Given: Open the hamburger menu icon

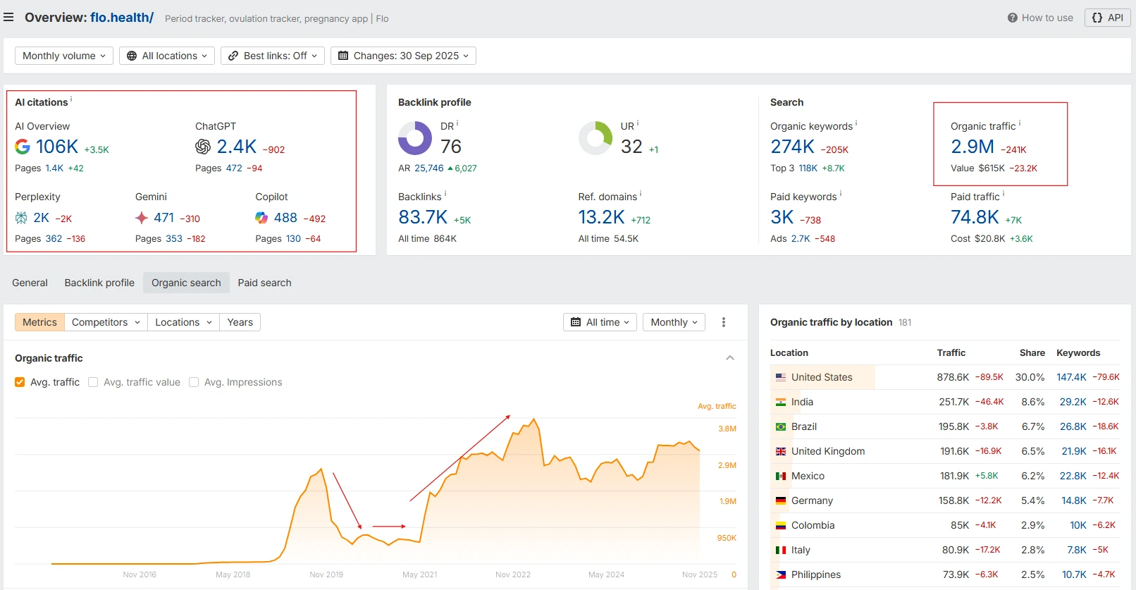Looking at the screenshot, I should point(8,18).
